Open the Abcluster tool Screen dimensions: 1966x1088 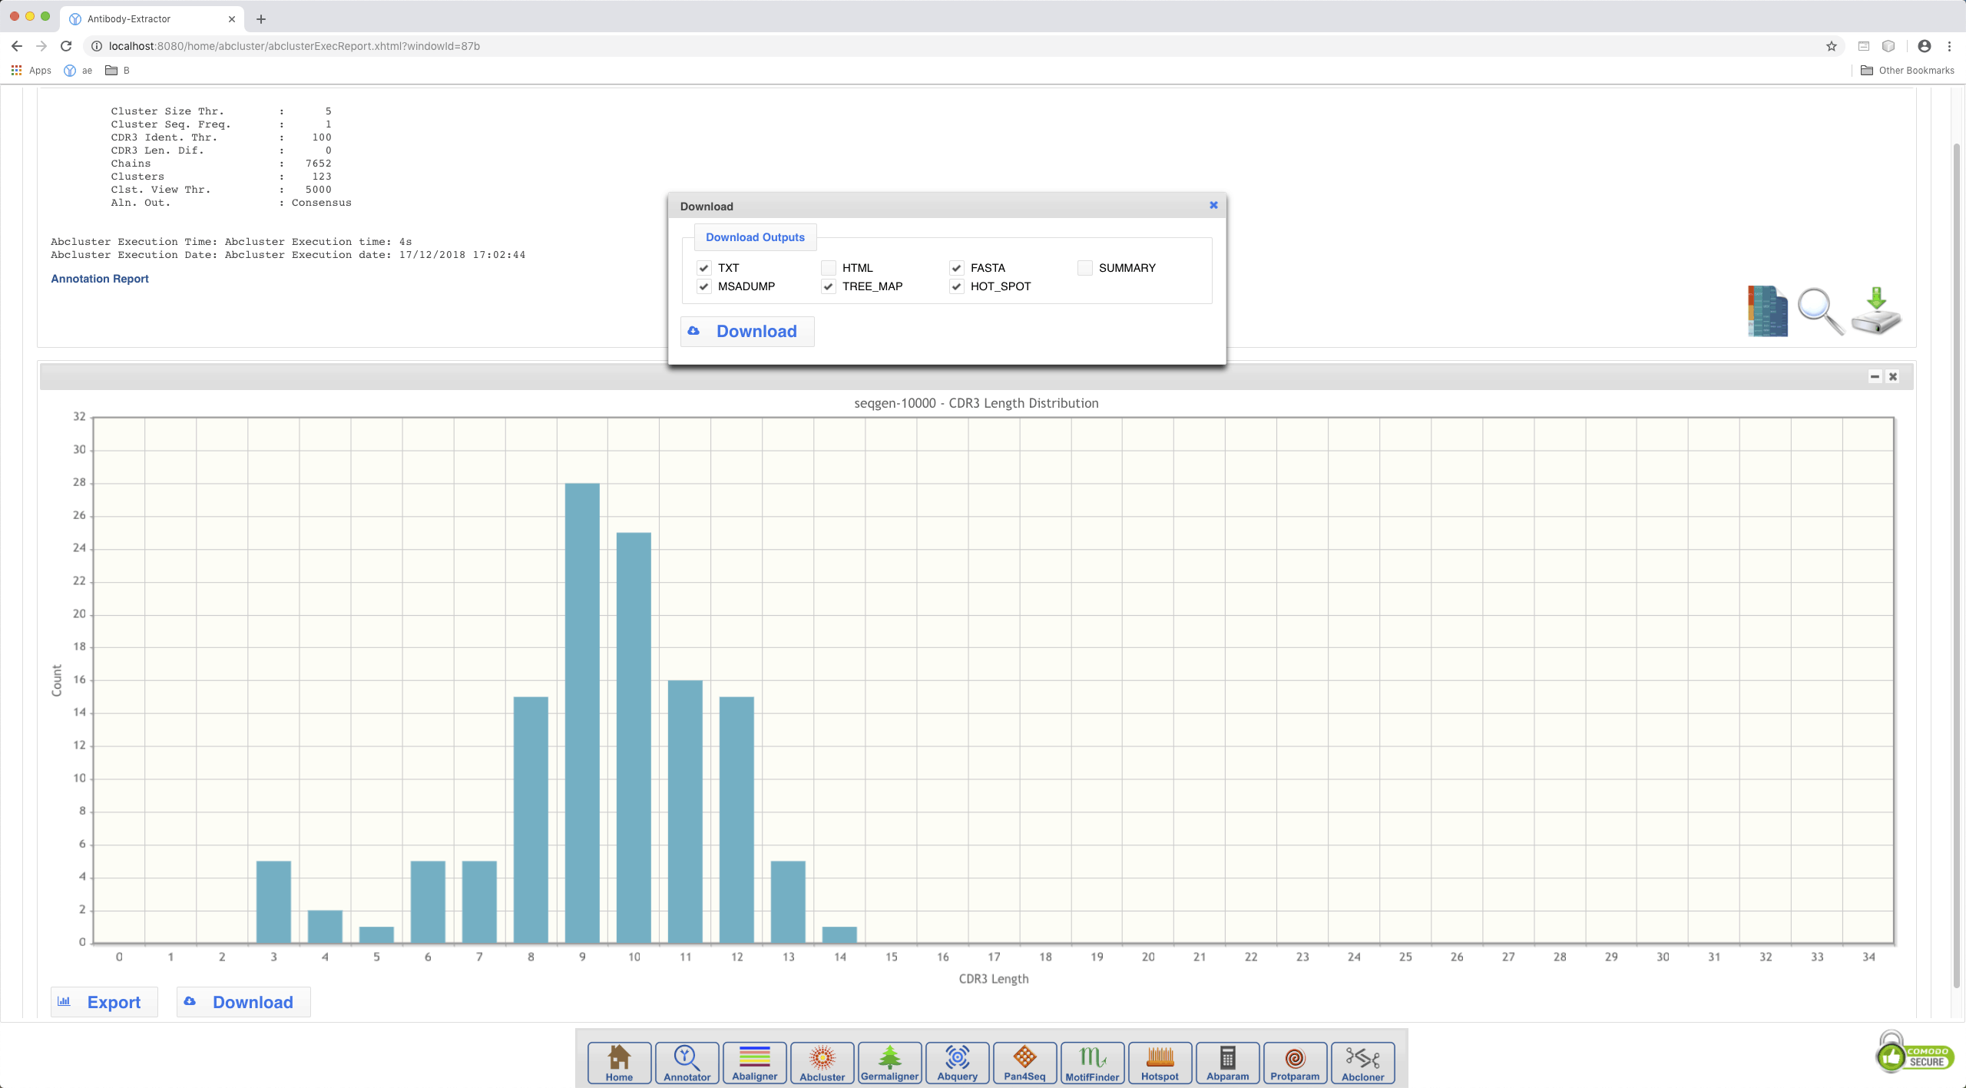tap(822, 1063)
